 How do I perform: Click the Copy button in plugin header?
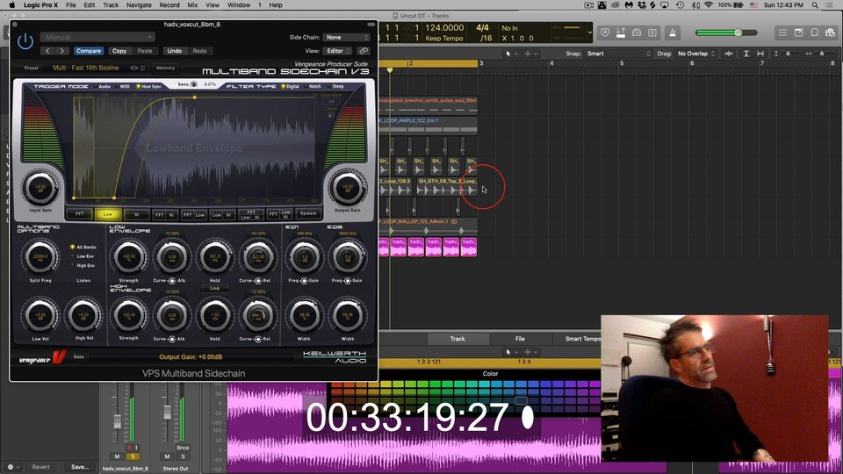pyautogui.click(x=119, y=51)
